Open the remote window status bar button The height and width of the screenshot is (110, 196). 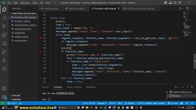(3, 103)
